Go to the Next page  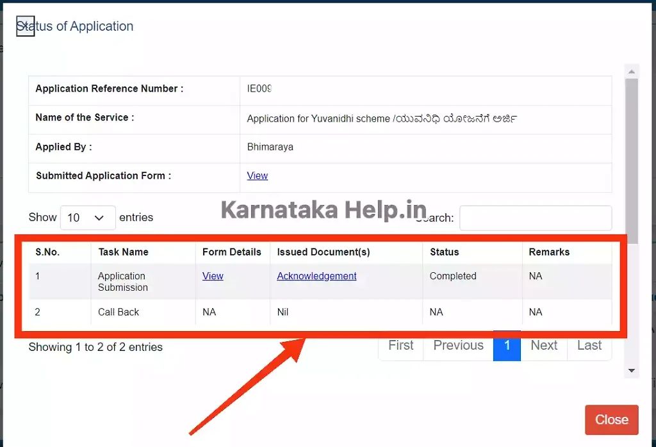click(x=544, y=345)
